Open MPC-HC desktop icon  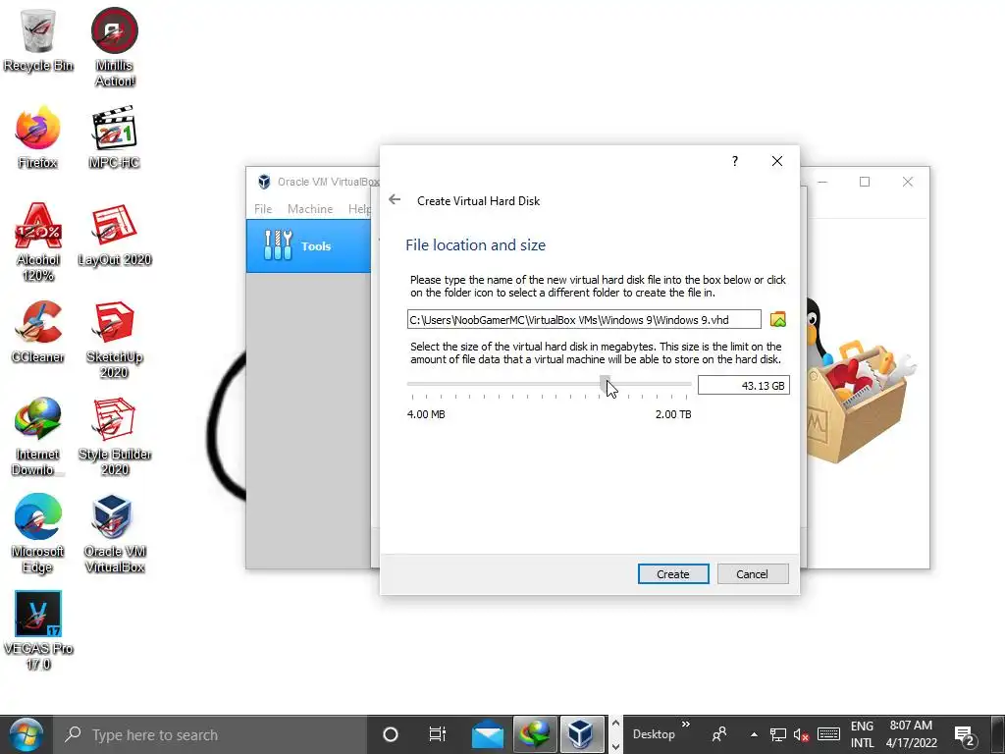[x=114, y=137]
